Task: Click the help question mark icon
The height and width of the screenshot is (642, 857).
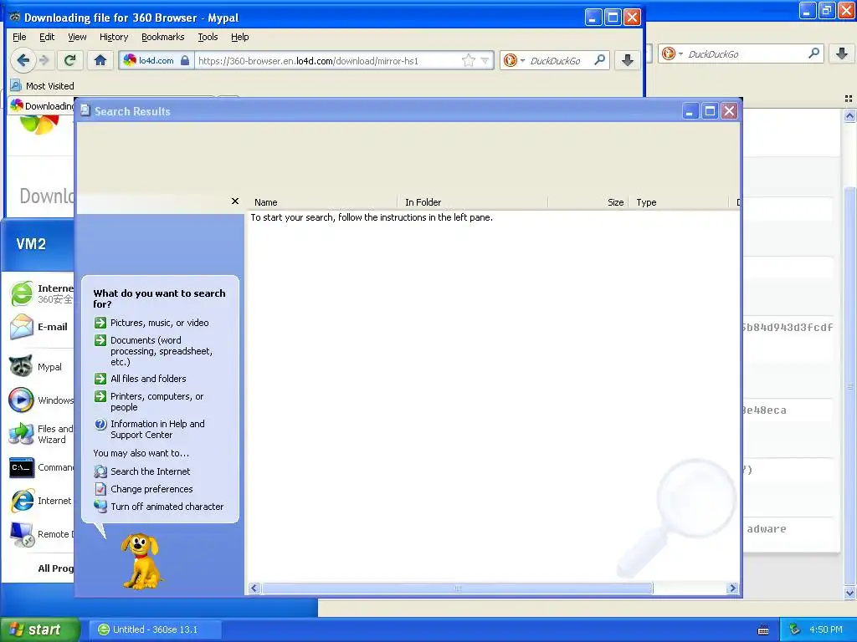Action: pos(100,424)
